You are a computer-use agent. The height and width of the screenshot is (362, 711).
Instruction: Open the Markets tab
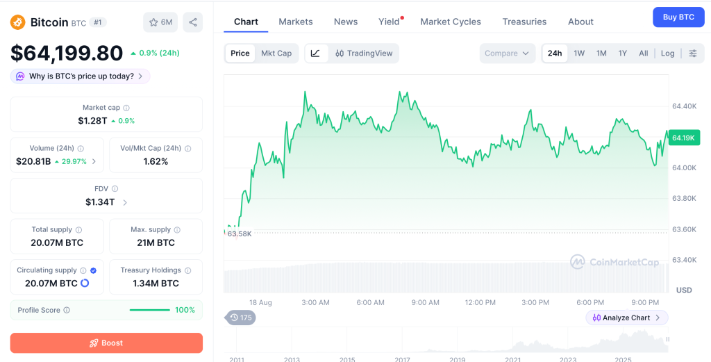point(296,22)
